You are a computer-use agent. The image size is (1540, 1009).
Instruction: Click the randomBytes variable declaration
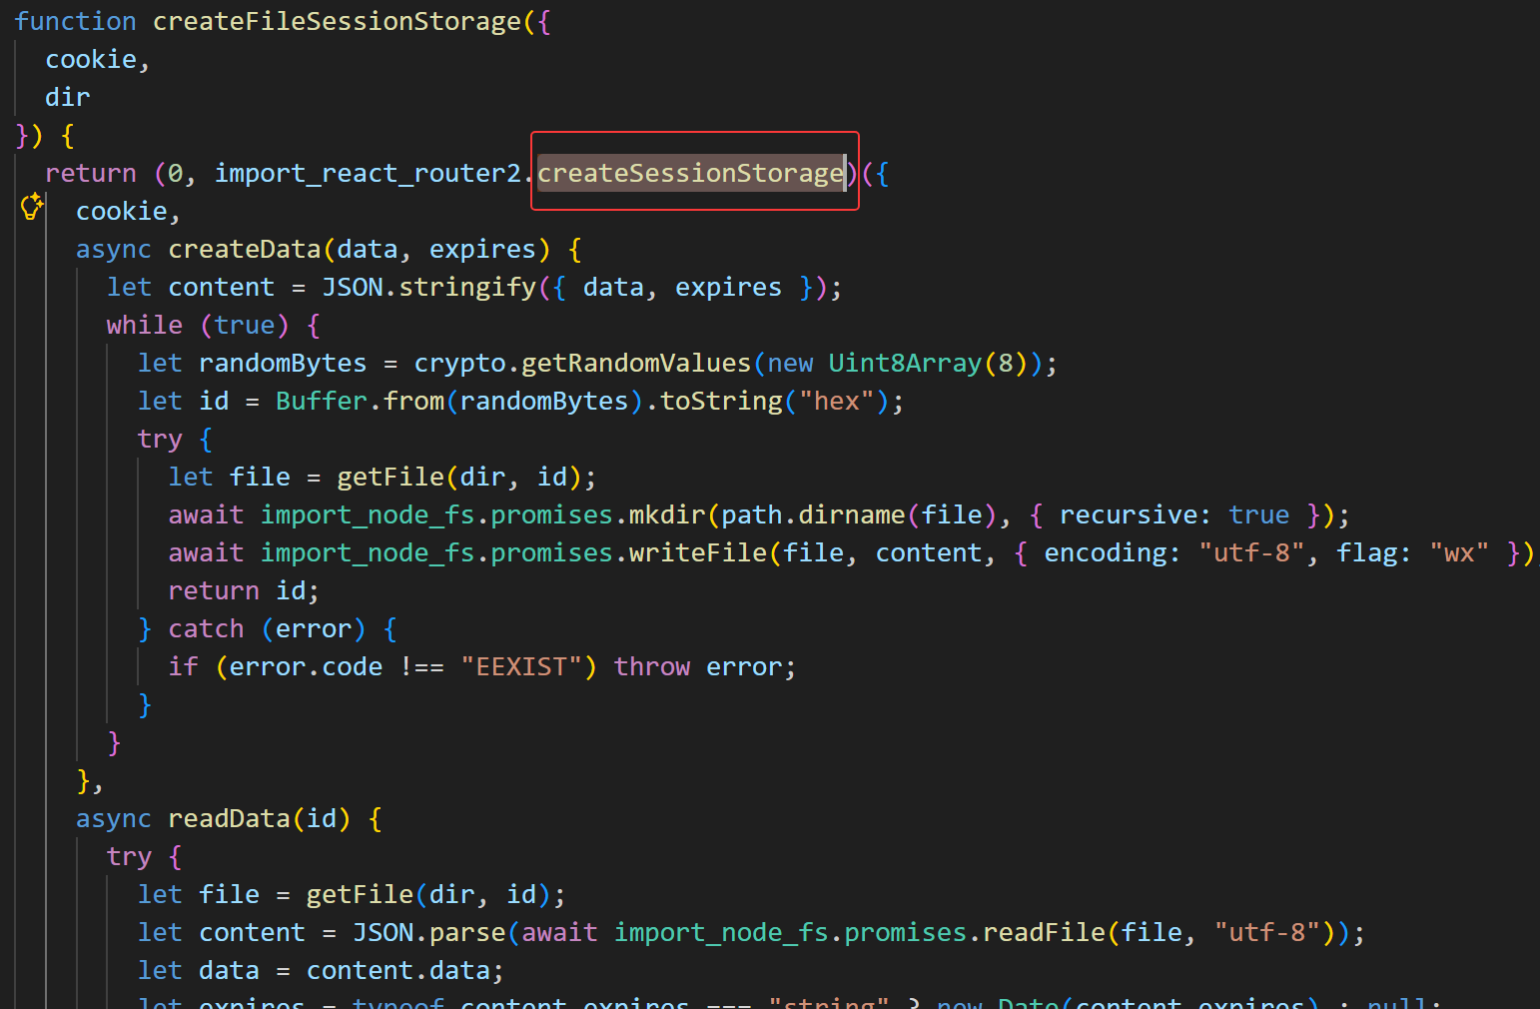tap(283, 364)
